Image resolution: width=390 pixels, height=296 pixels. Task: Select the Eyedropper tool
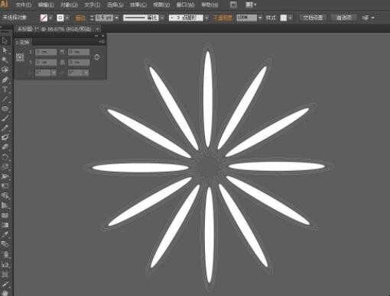pyautogui.click(x=5, y=234)
